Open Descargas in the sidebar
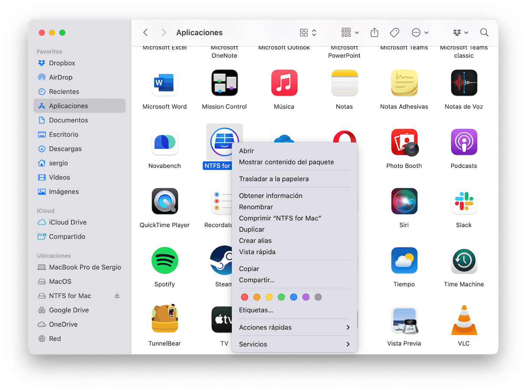The height and width of the screenshot is (392, 527). [80, 149]
